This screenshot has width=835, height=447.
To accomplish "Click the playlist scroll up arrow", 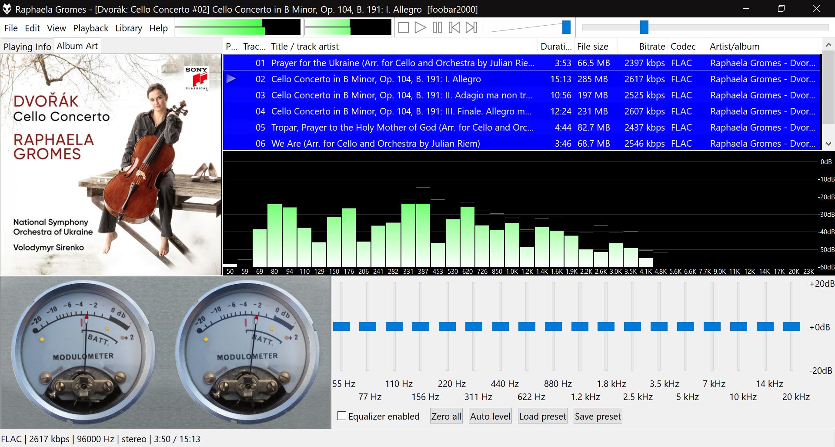I will click(x=828, y=45).
